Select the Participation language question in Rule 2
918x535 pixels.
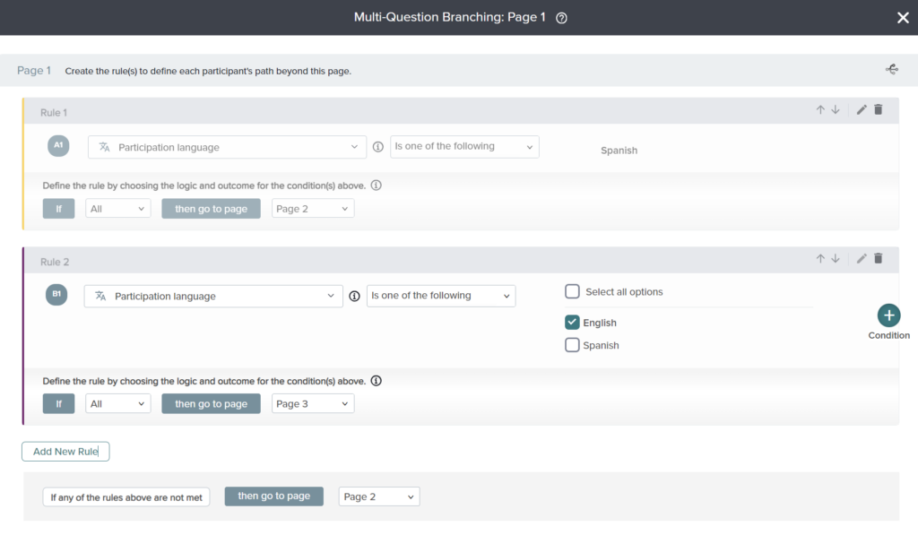pos(212,296)
